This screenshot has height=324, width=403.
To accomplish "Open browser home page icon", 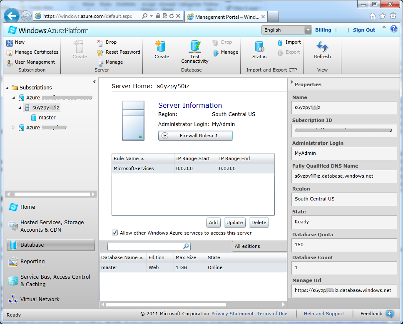I will pos(373,16).
